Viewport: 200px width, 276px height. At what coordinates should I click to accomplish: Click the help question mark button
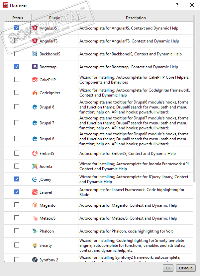tap(177, 5)
